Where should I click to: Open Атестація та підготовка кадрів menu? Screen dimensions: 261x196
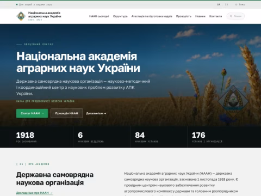(x=152, y=16)
